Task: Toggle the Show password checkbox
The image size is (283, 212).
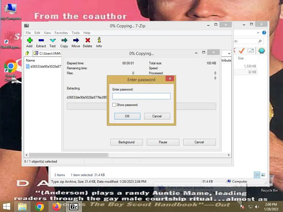Action: coord(114,105)
